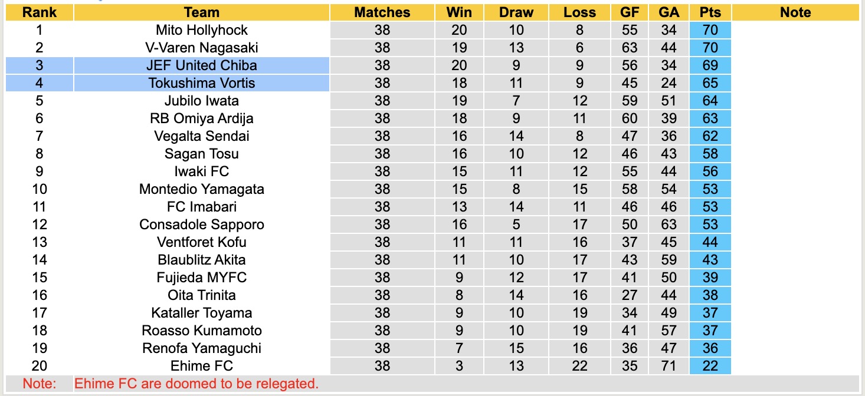The height and width of the screenshot is (396, 865).
Task: Click the red Ehime FC relegation note
Action: [x=196, y=384]
